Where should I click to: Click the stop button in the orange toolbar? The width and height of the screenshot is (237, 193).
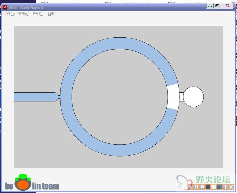point(202,187)
